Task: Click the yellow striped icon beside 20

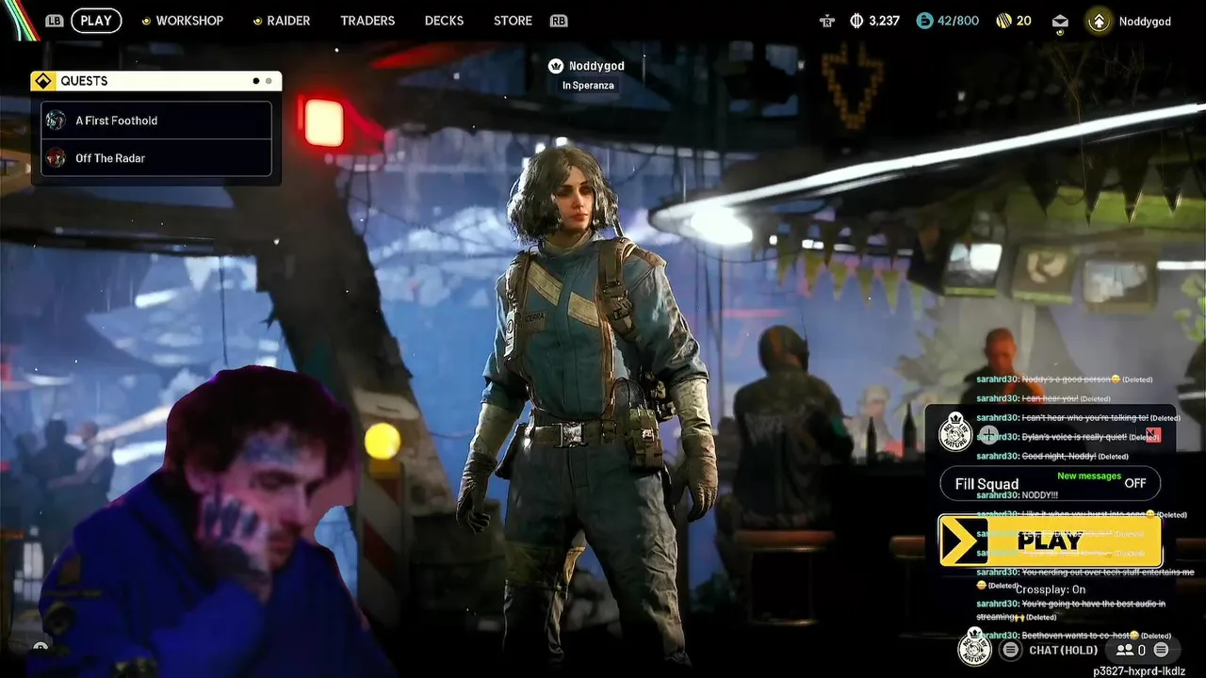Action: point(1003,21)
